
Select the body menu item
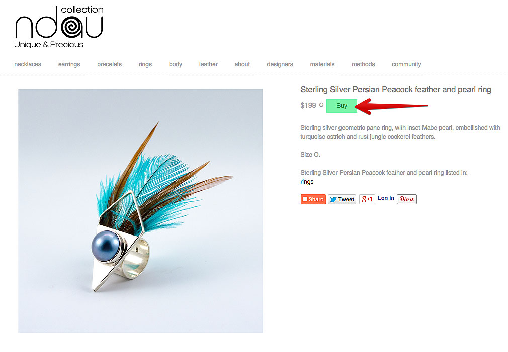(175, 64)
